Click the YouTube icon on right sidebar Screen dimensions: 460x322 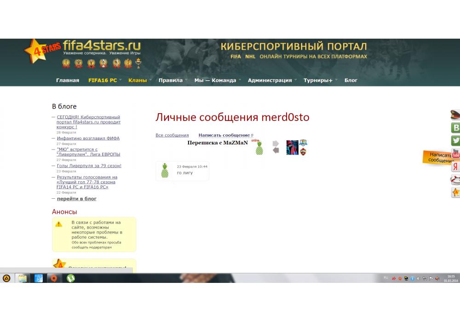[455, 154]
